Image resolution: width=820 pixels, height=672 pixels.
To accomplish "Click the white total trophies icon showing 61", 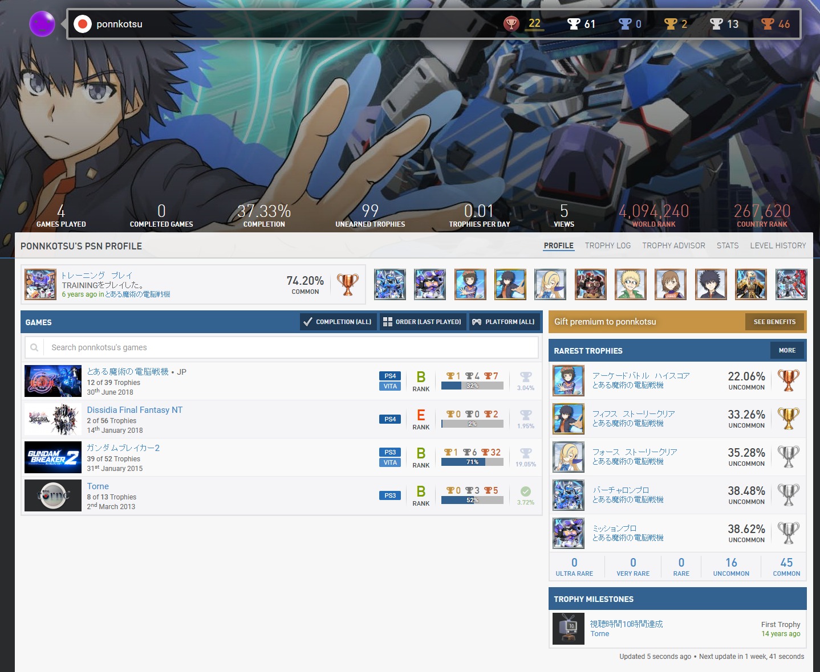I will click(x=574, y=24).
